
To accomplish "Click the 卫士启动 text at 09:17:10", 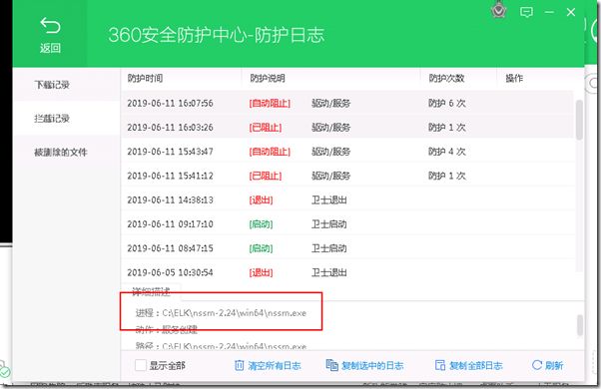I will [328, 224].
